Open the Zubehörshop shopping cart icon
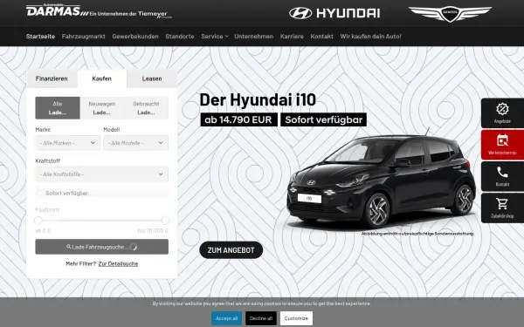Viewport: 524px width, 327px height. pyautogui.click(x=502, y=203)
